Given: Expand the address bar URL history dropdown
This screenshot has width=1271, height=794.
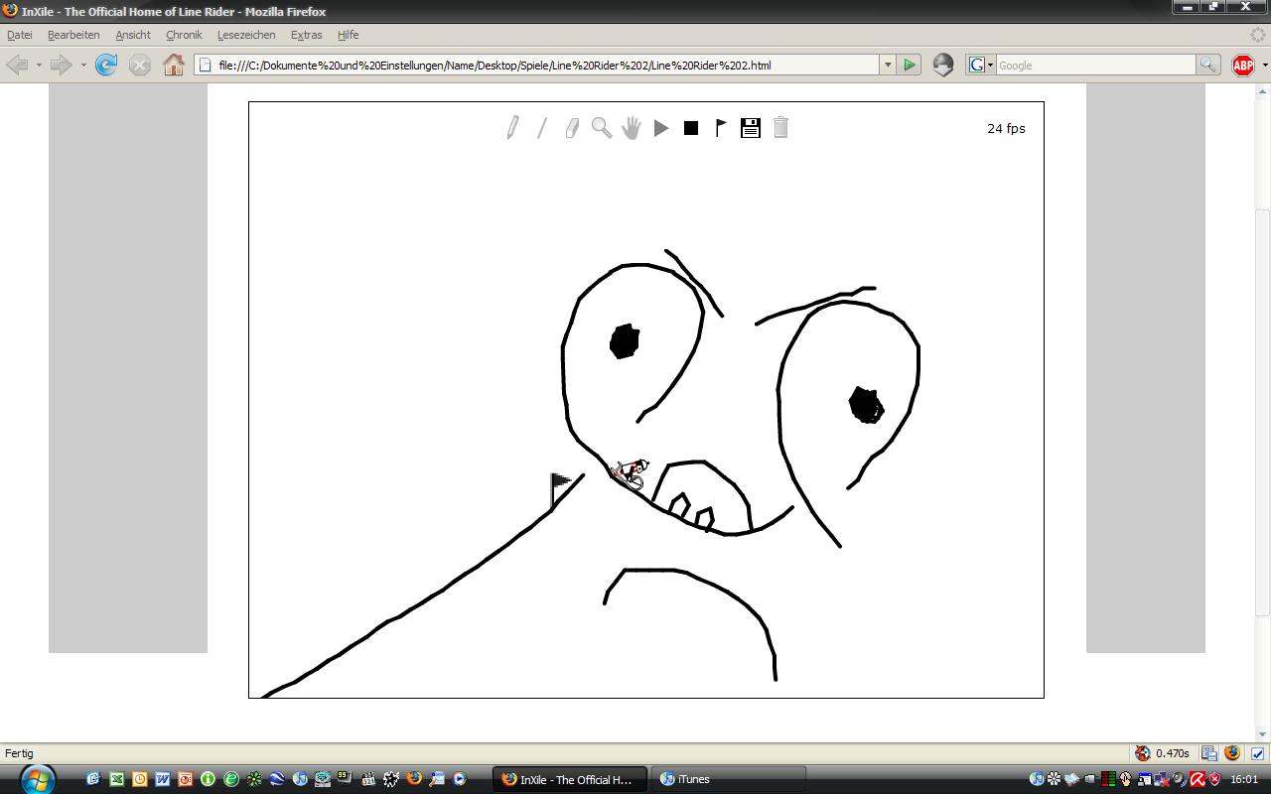Looking at the screenshot, I should [887, 66].
